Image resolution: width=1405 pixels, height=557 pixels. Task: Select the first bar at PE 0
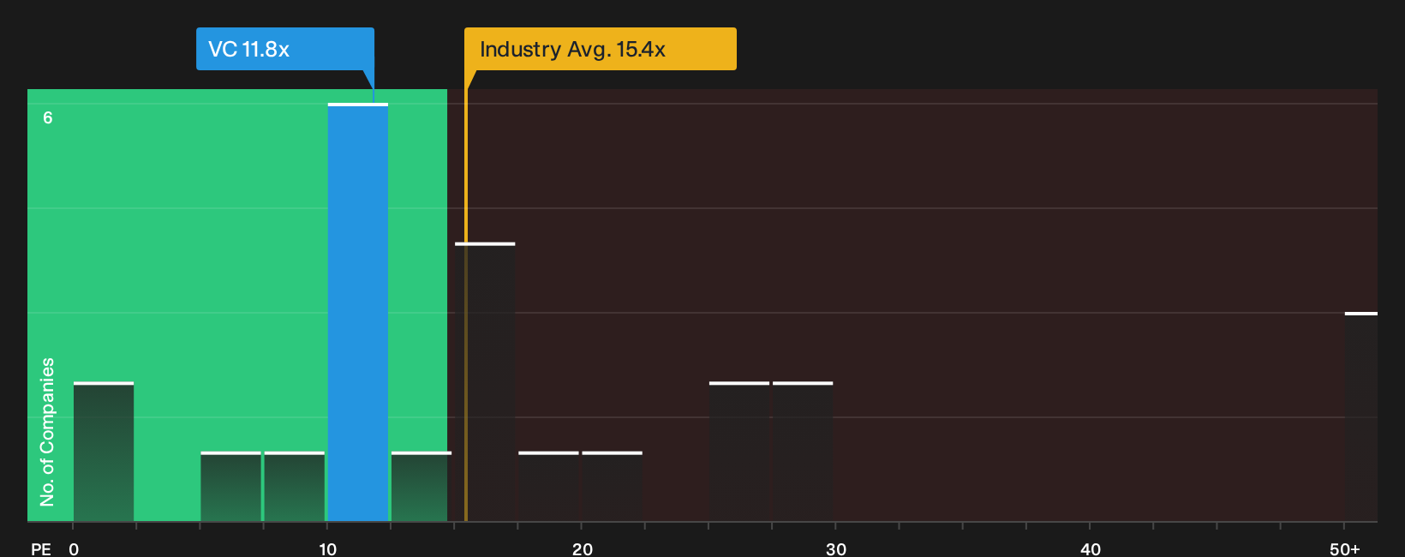point(104,452)
